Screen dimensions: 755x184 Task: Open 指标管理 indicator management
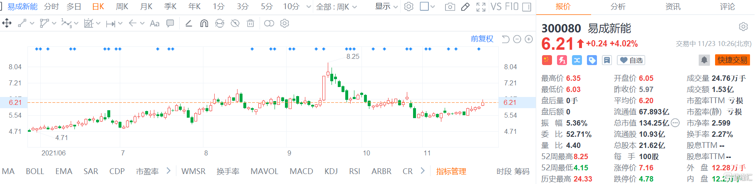tap(451, 171)
